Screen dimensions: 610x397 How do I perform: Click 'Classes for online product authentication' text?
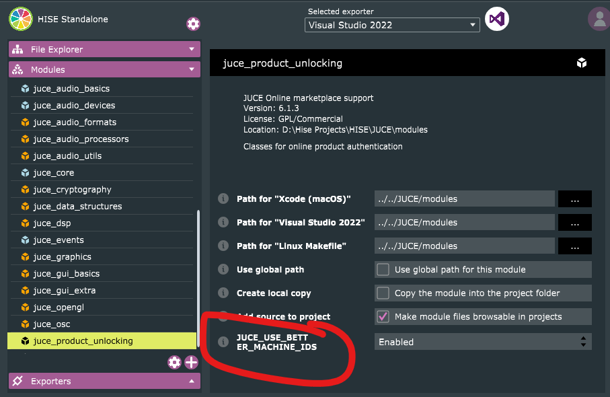[323, 146]
